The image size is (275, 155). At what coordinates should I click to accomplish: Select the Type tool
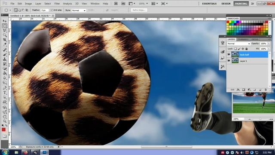tap(5, 93)
